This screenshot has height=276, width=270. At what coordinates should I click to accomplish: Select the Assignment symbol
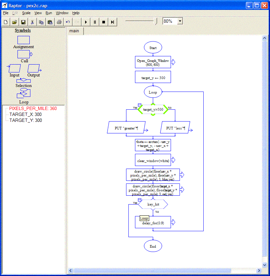tap(23, 40)
